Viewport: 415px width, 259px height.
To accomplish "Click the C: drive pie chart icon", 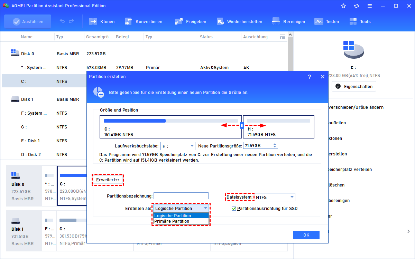I will pyautogui.click(x=353, y=50).
